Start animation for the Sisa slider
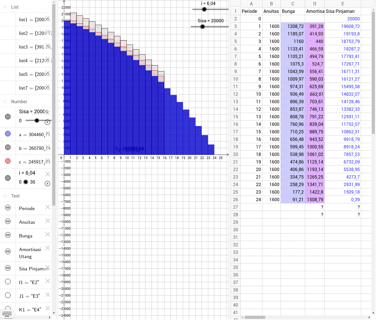The image size is (376, 320). (47, 122)
